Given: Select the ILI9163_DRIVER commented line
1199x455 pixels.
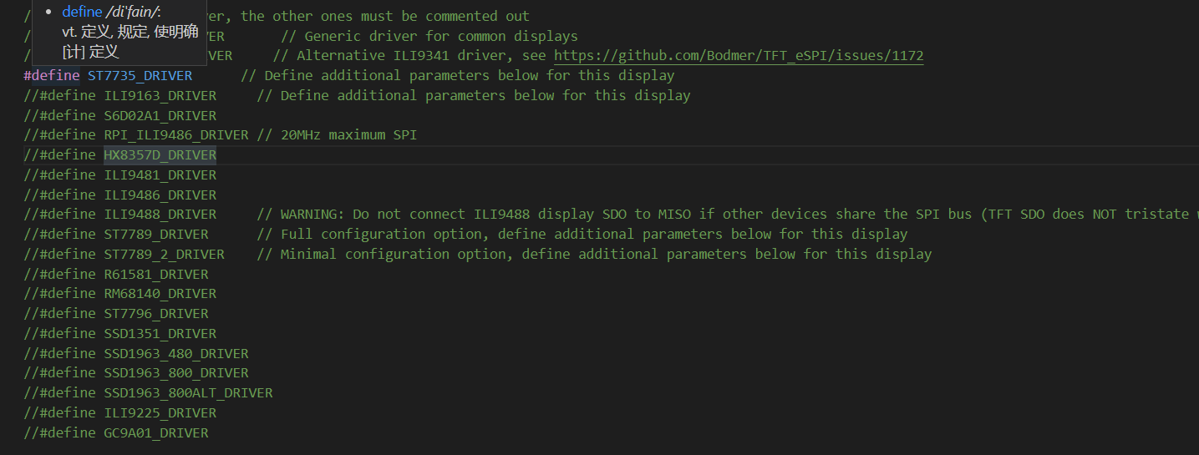Looking at the screenshot, I should [160, 95].
